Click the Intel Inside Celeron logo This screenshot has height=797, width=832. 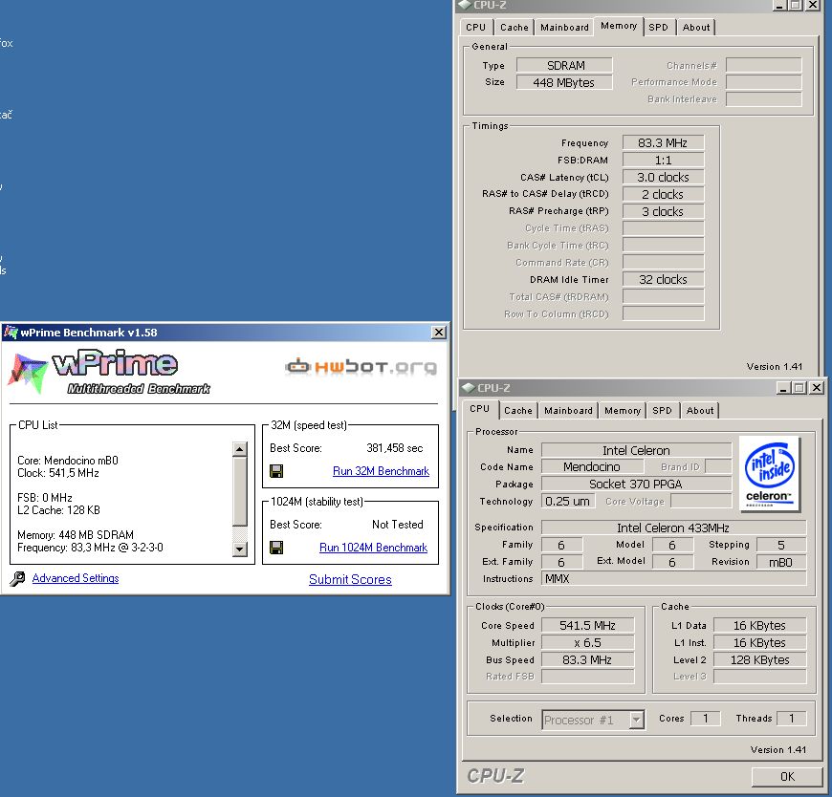[x=770, y=474]
